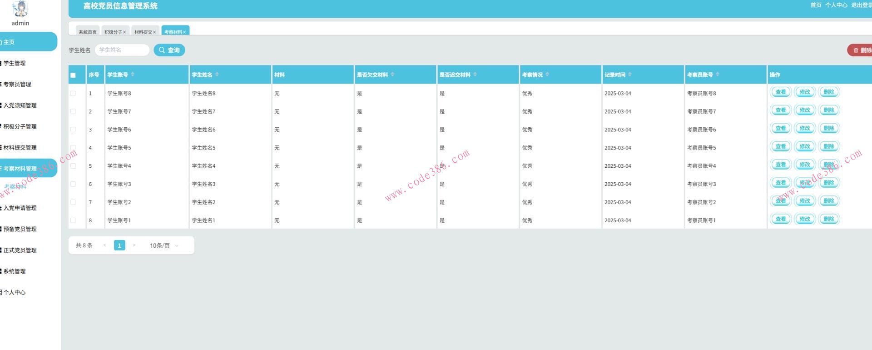Sort by the 是否欠交材料 column arrows
This screenshot has height=350, width=872.
[x=392, y=75]
